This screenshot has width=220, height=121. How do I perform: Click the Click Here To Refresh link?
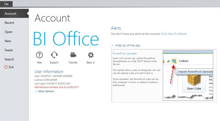point(174,34)
